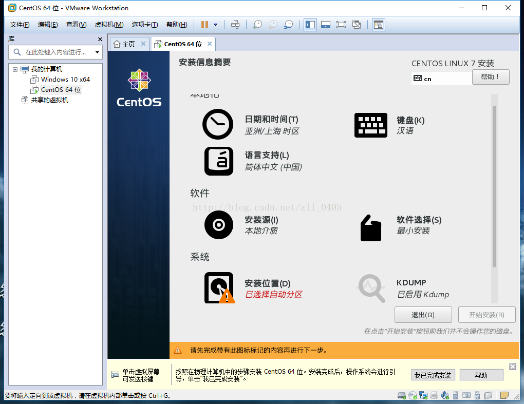Screen dimensions: 524x404
Task: Open Installation Source (安装源) disc icon
Action: [x=219, y=225]
